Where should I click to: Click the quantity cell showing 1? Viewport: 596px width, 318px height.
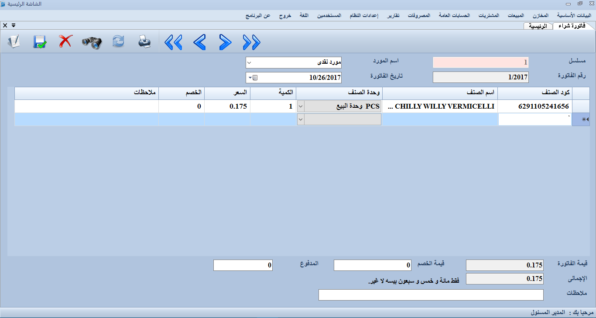click(x=273, y=106)
